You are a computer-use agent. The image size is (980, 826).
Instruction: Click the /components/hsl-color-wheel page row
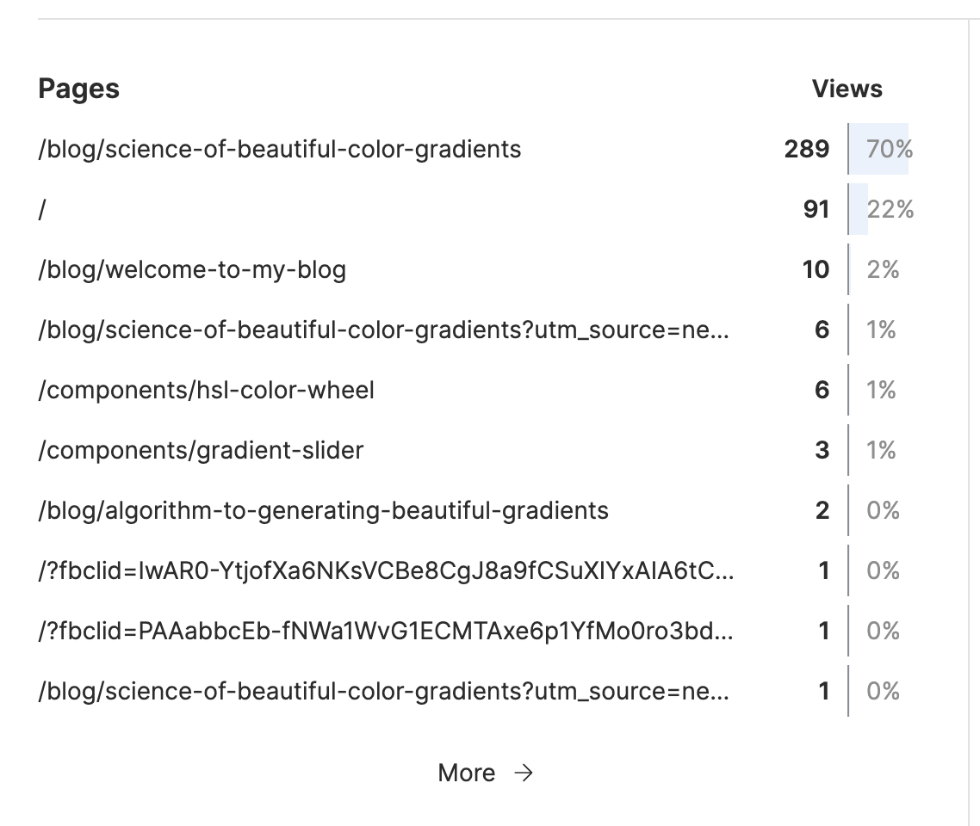[208, 390]
